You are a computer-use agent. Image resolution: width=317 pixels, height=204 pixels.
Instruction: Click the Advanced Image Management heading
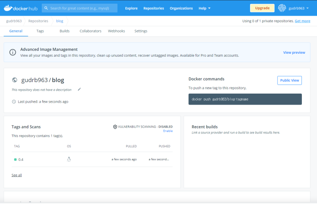point(49,49)
